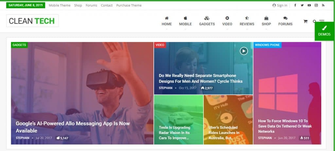Viewport: 335px width, 151px height.
Task: Click the green Gadgets category tag
Action: pyautogui.click(x=19, y=45)
